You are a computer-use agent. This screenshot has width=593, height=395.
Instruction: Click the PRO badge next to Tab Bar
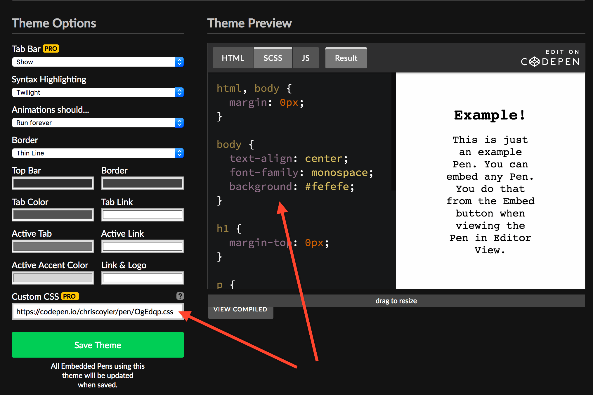(51, 48)
